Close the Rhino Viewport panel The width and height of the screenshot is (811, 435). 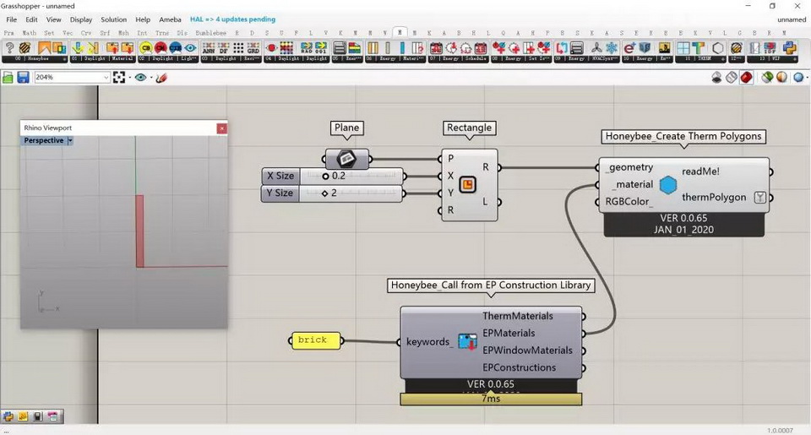point(221,128)
